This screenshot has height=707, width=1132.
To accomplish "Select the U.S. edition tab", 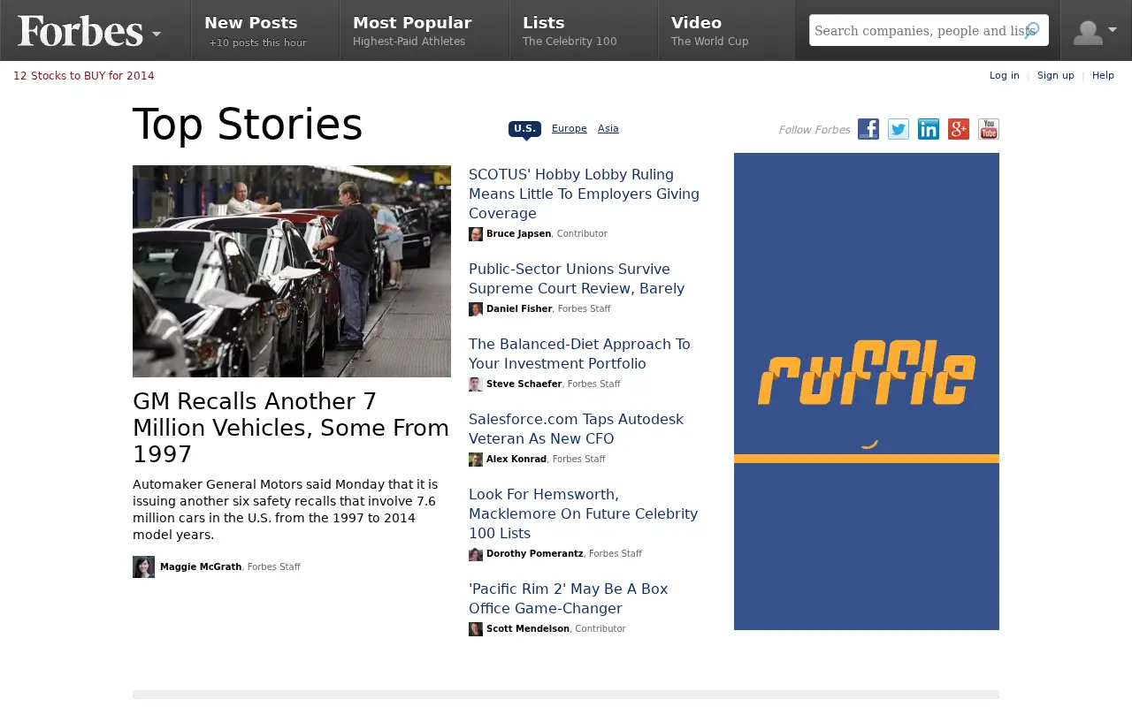I will click(524, 129).
